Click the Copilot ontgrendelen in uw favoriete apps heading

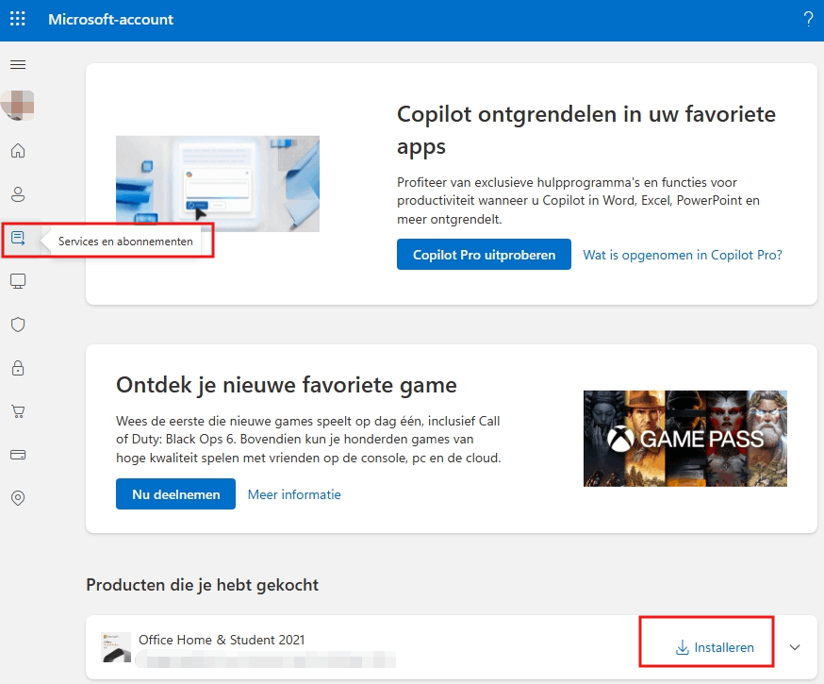585,130
